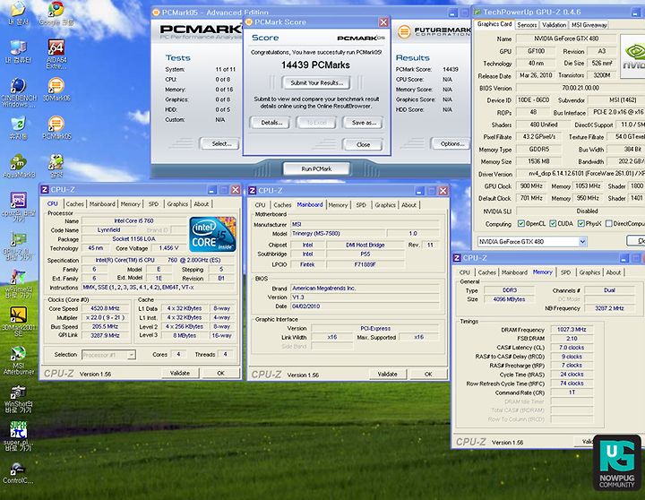Viewport: 645px width, 500px height.
Task: Open About tab in middle CPU-Z window
Action: tap(408, 205)
